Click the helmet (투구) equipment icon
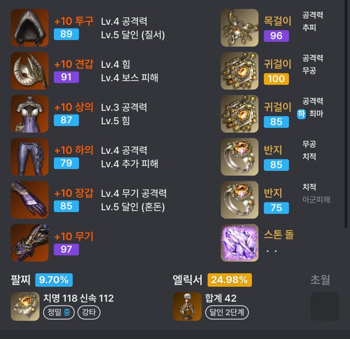This screenshot has width=350, height=339. 29,28
